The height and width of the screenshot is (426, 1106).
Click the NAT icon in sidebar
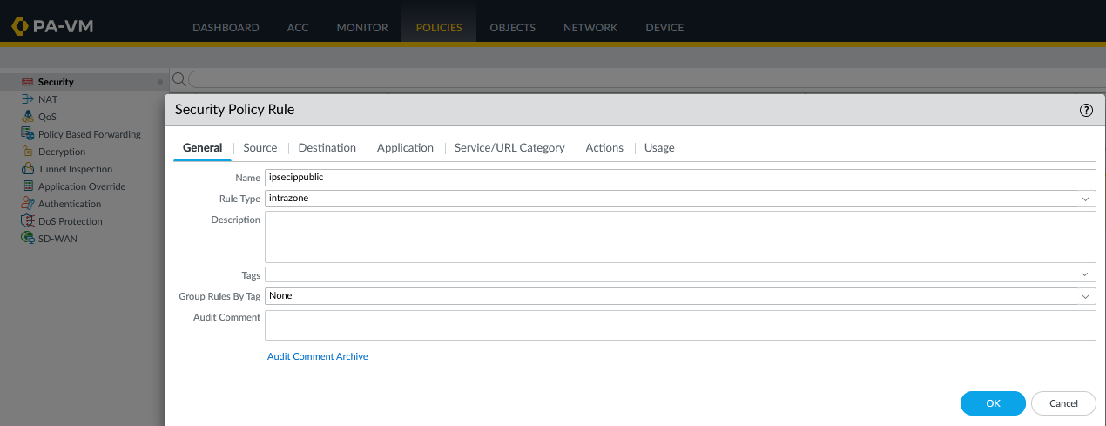coord(27,99)
